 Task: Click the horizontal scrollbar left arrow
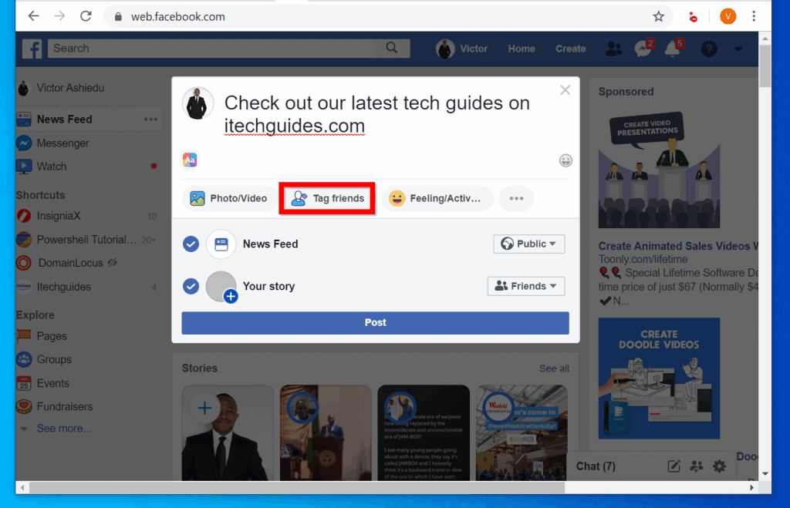tap(22, 487)
